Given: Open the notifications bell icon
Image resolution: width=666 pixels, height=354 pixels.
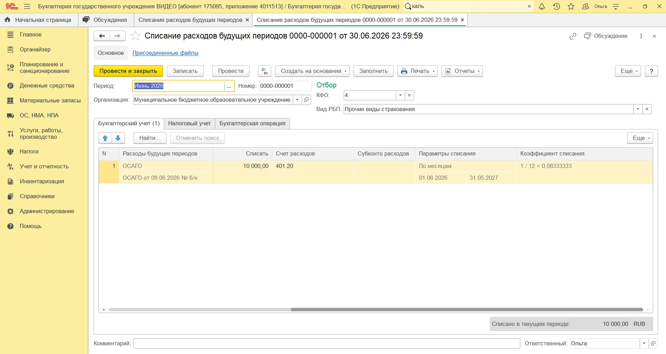Looking at the screenshot, I should click(542, 7).
